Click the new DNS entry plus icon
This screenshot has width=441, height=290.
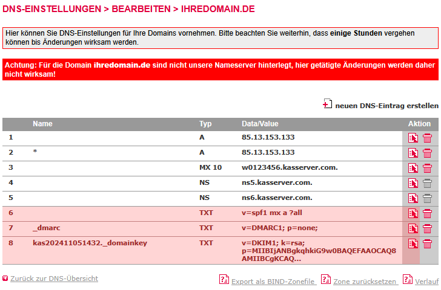(327, 105)
